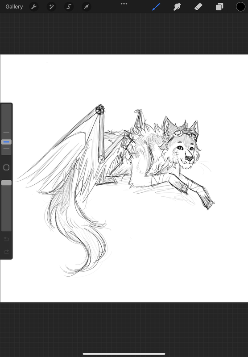248x357 pixels.
Task: Open the Actions wrench menu
Action: tap(34, 7)
